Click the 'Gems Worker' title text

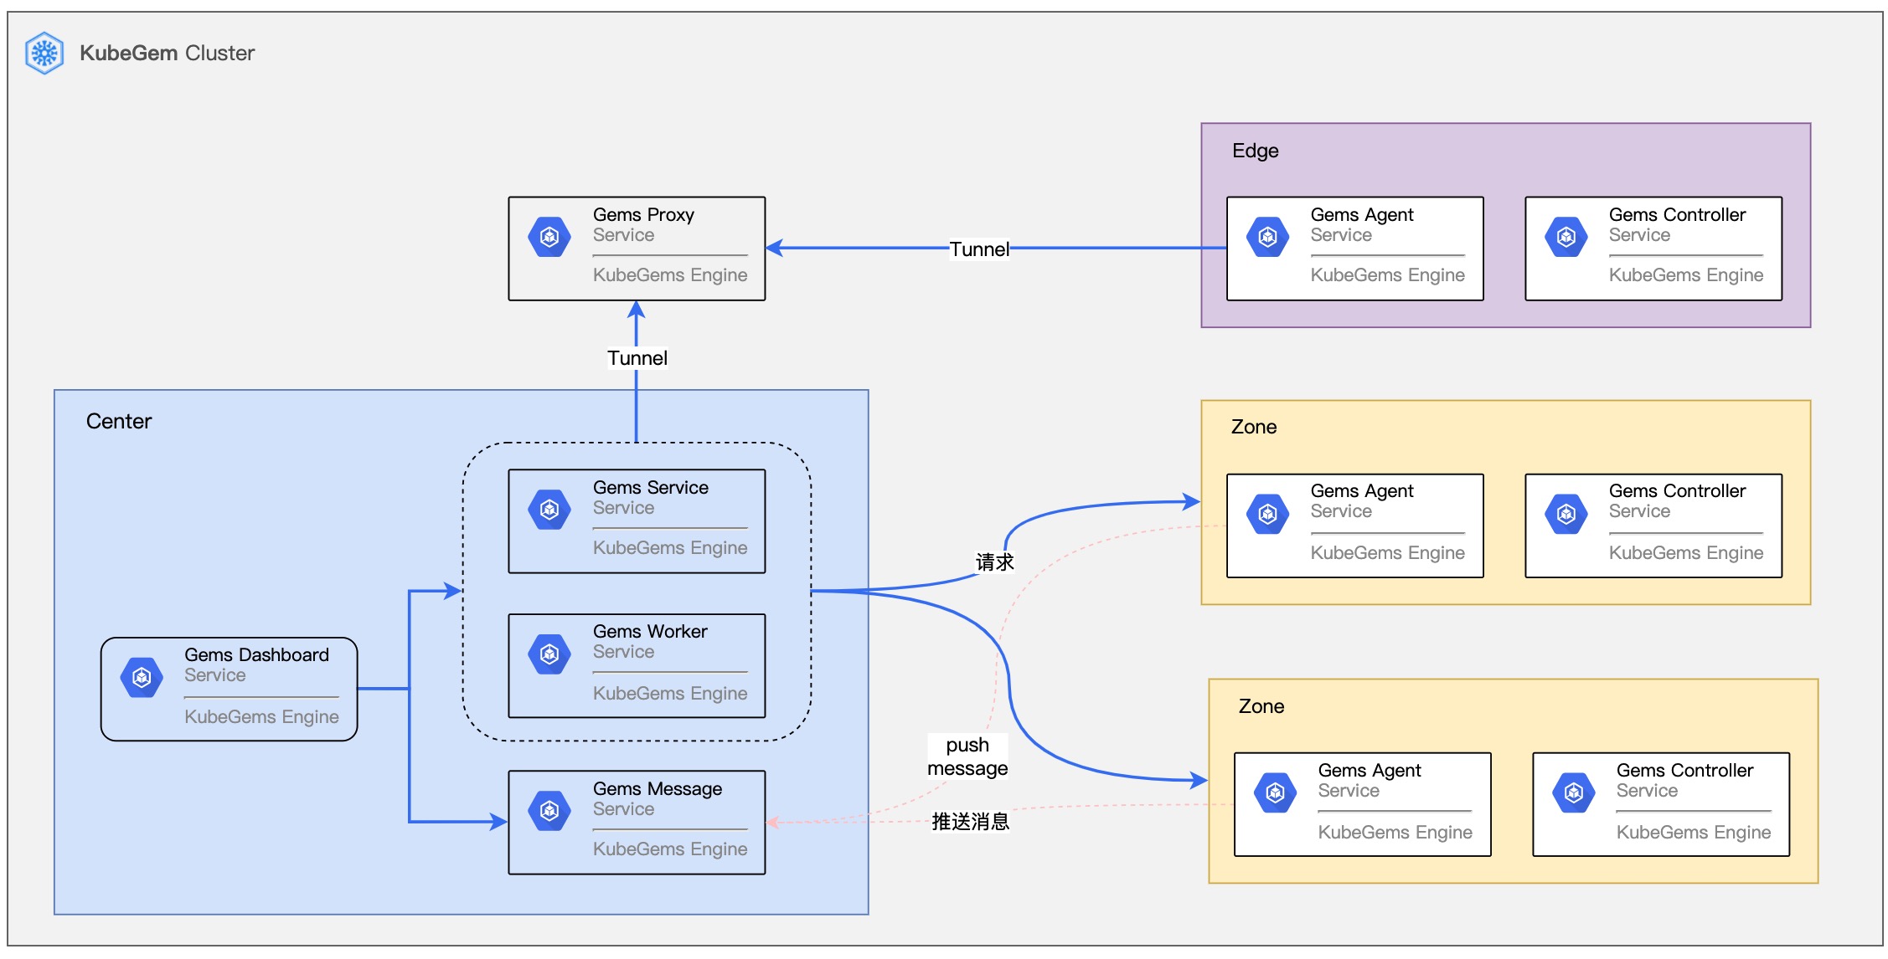pos(650,631)
